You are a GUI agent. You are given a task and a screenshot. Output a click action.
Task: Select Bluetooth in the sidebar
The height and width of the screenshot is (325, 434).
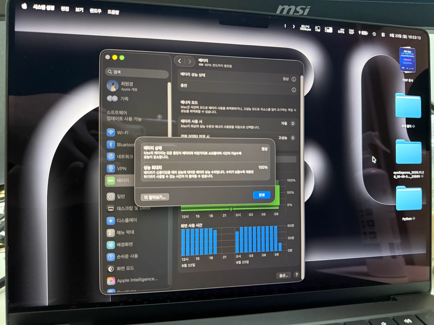pos(121,145)
